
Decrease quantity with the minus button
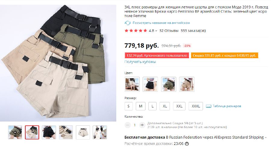click(x=128, y=125)
